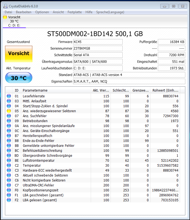
Task: Click status orb for LBA gelesen (gesamt)
Action: (x=9, y=200)
